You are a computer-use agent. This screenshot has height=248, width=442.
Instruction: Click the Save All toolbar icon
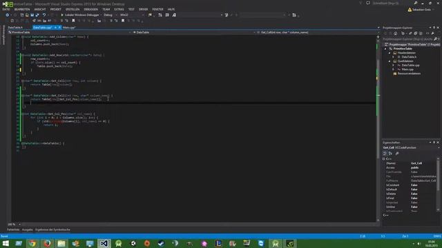(37, 15)
